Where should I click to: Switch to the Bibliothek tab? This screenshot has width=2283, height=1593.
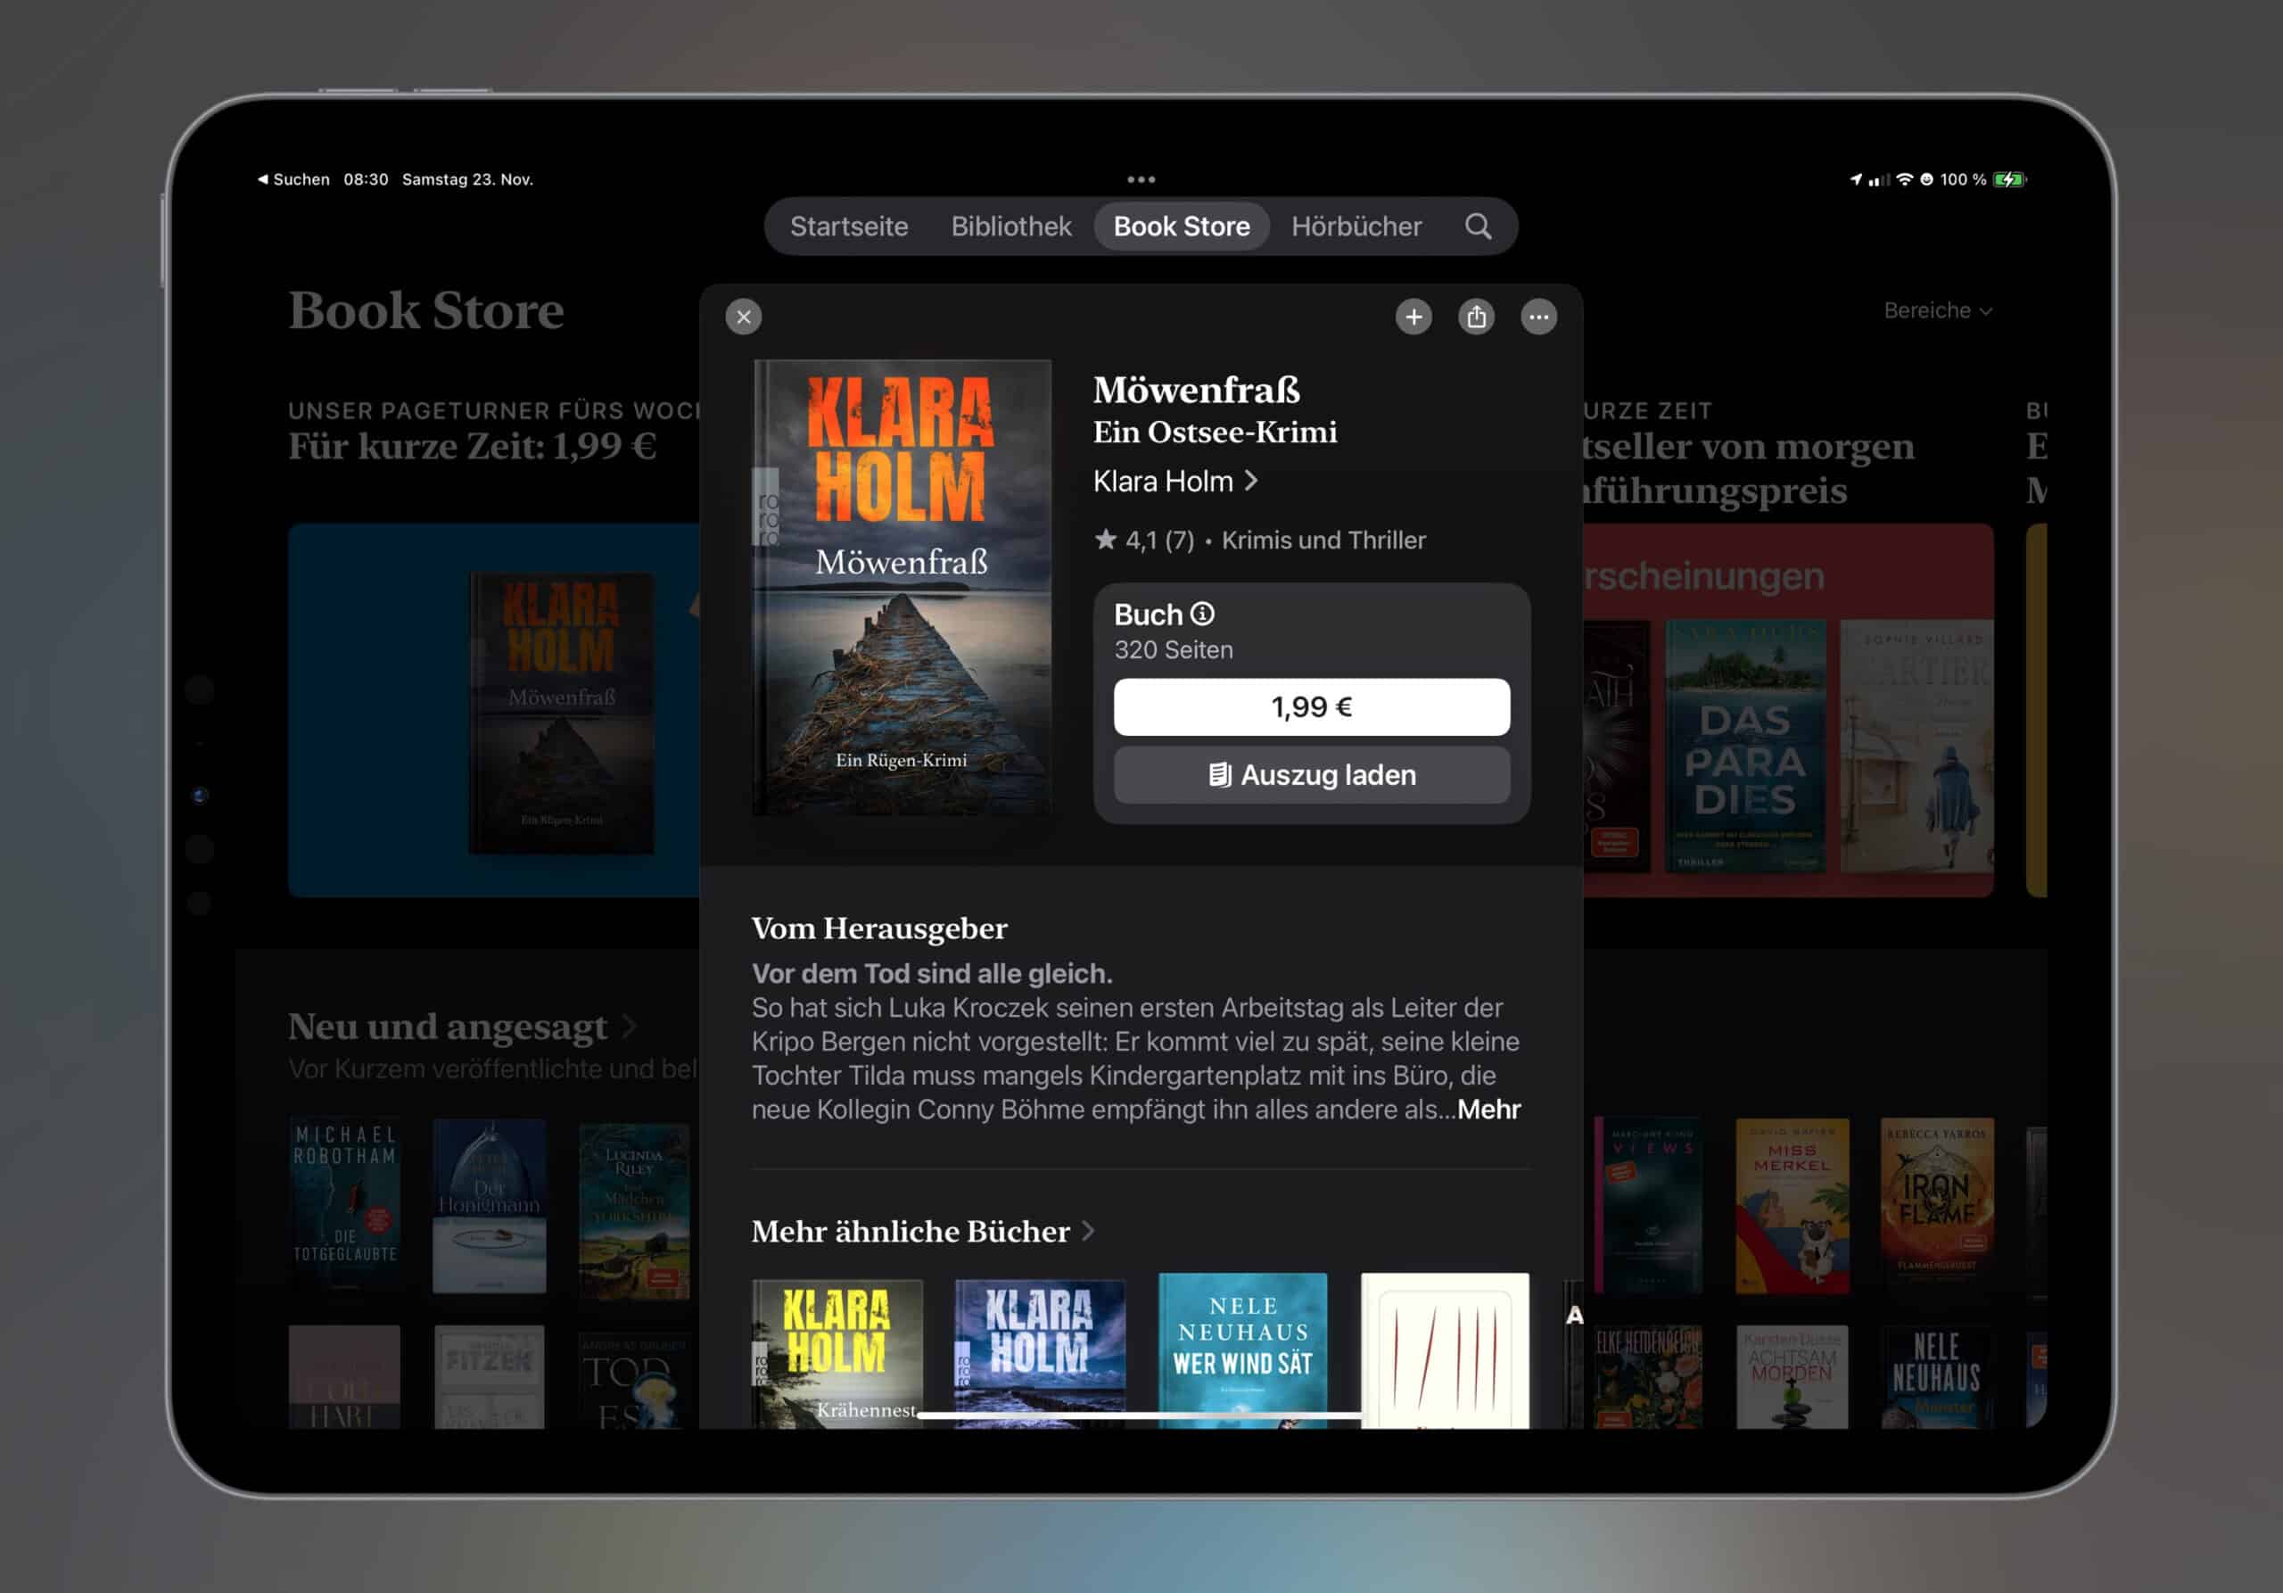(x=1011, y=227)
